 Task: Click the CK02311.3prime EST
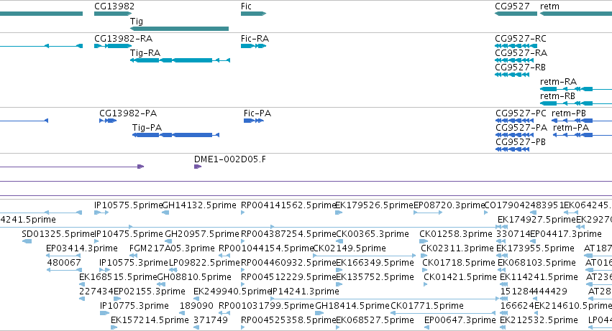coord(424,256)
